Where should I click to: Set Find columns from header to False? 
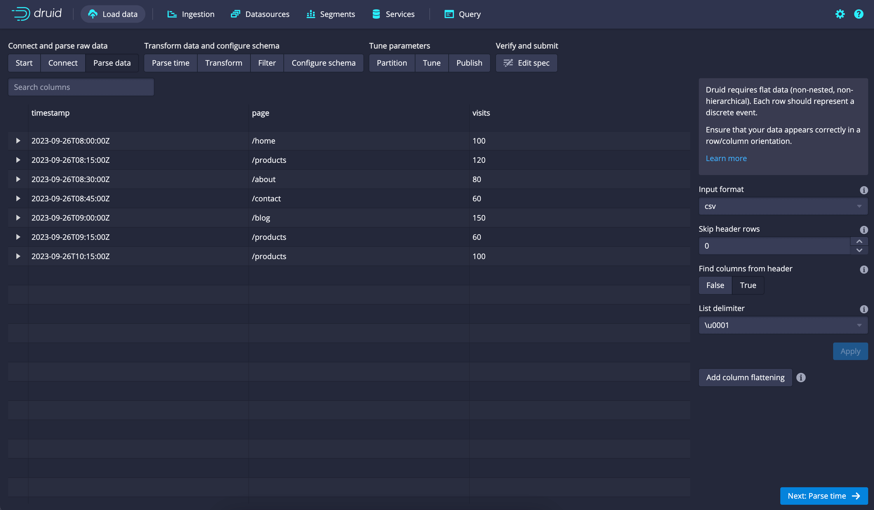point(715,285)
